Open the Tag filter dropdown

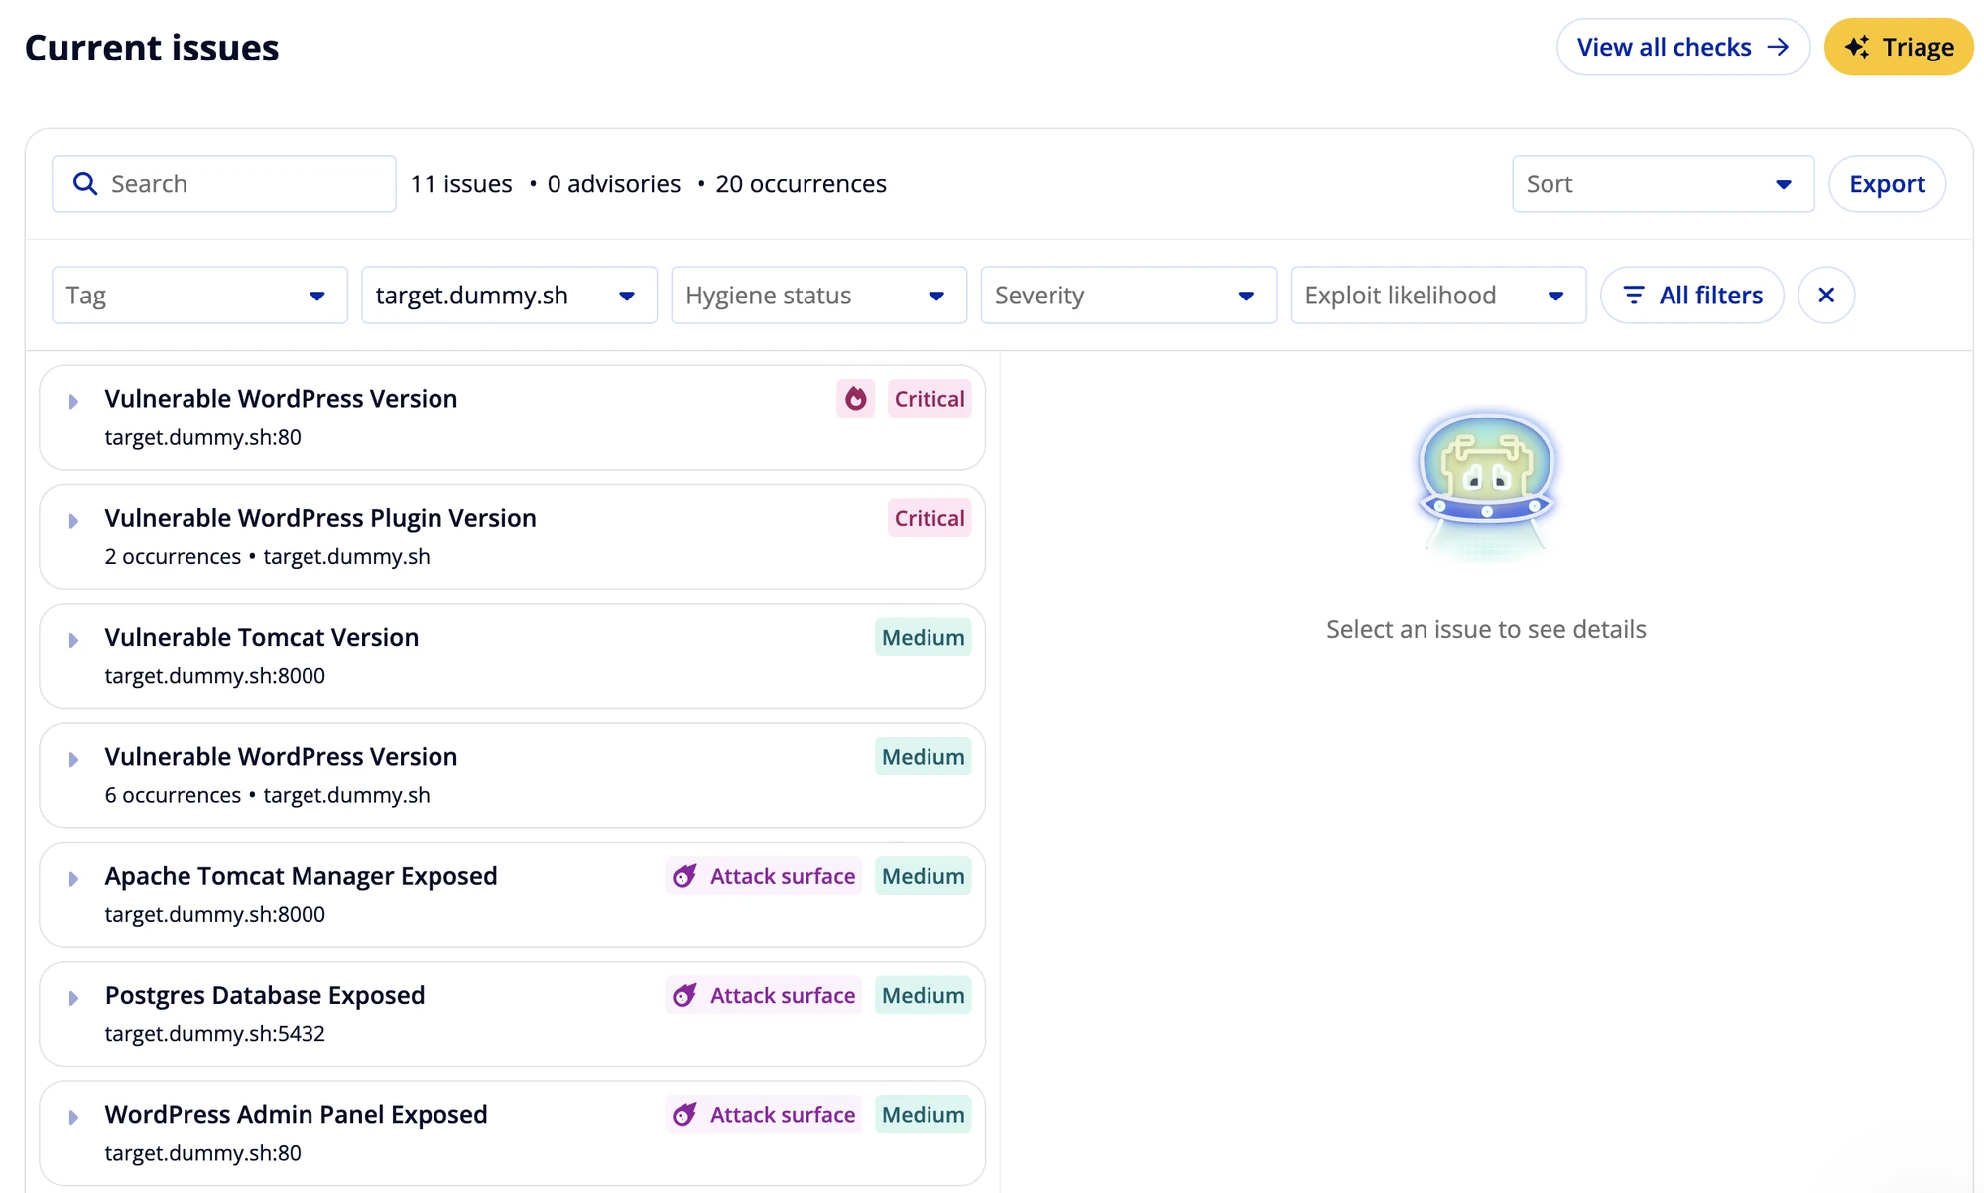click(199, 295)
